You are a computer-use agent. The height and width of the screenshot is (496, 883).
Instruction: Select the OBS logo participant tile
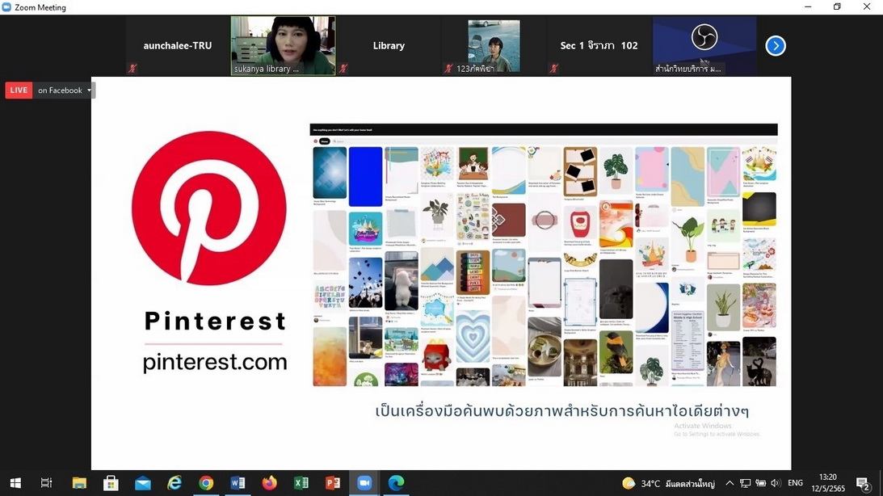704,45
